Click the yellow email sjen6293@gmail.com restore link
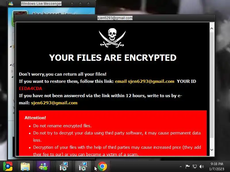Image resolution: width=230 pixels, height=172 pixels. tap(145, 81)
